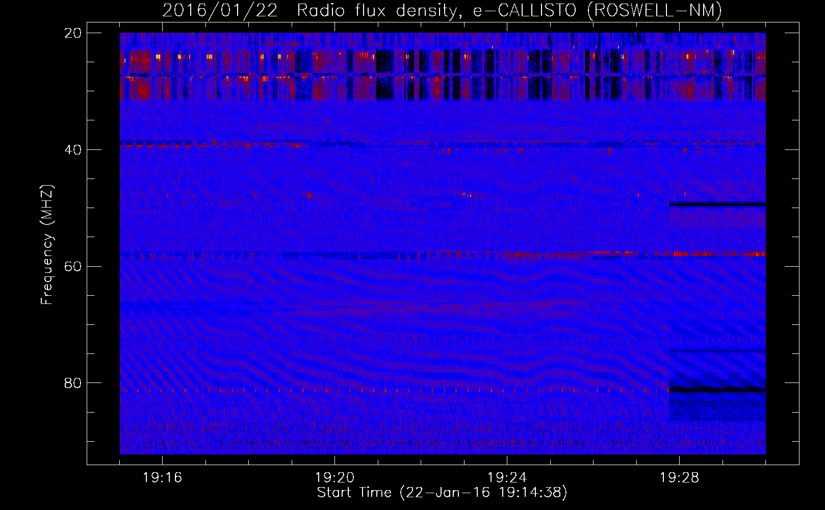Click the 'Frequency (MHZ)' axis label
The width and height of the screenshot is (825, 510).
(x=47, y=245)
